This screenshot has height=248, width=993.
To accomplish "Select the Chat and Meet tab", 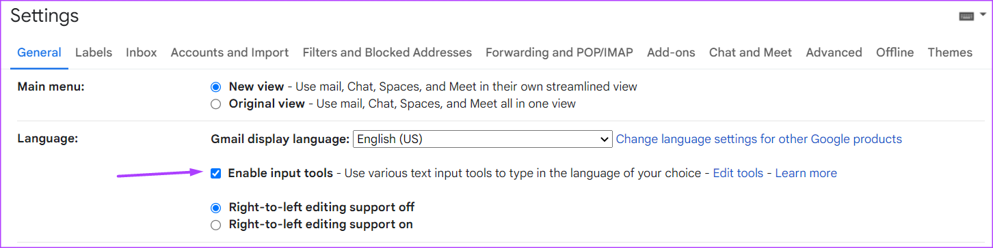I will [750, 52].
